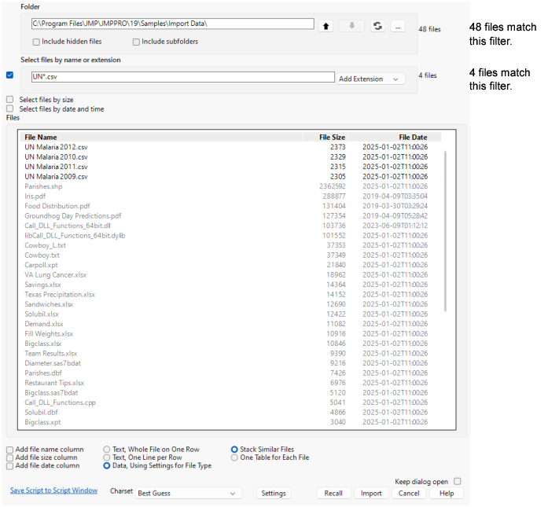The width and height of the screenshot is (548, 507).
Task: Select UN Malaria 2010.csv in file list
Action: pyautogui.click(x=226, y=157)
